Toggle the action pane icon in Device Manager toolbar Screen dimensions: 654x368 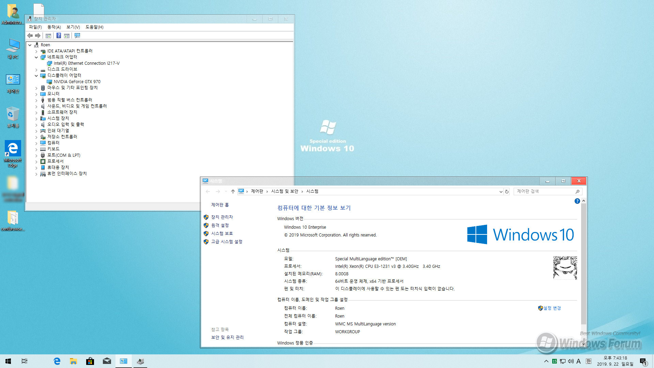coord(67,35)
